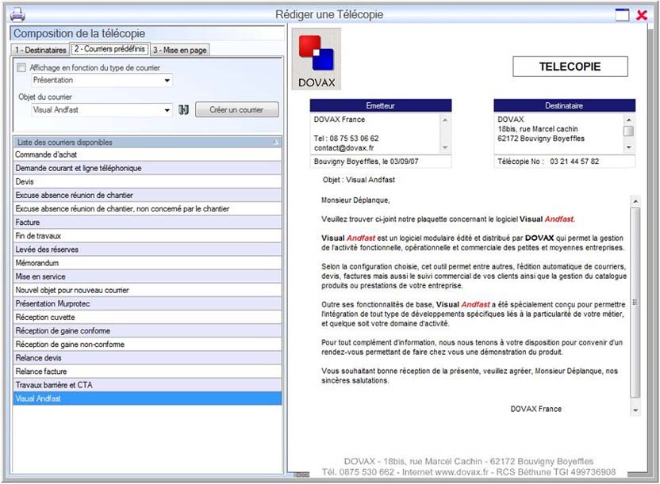Image resolution: width=660 pixels, height=484 pixels.
Task: Click the DOVAX France signature
Action: 535,409
